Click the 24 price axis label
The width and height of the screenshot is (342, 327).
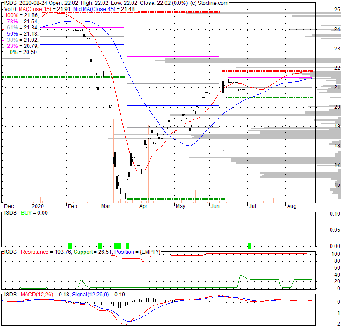point(337,29)
